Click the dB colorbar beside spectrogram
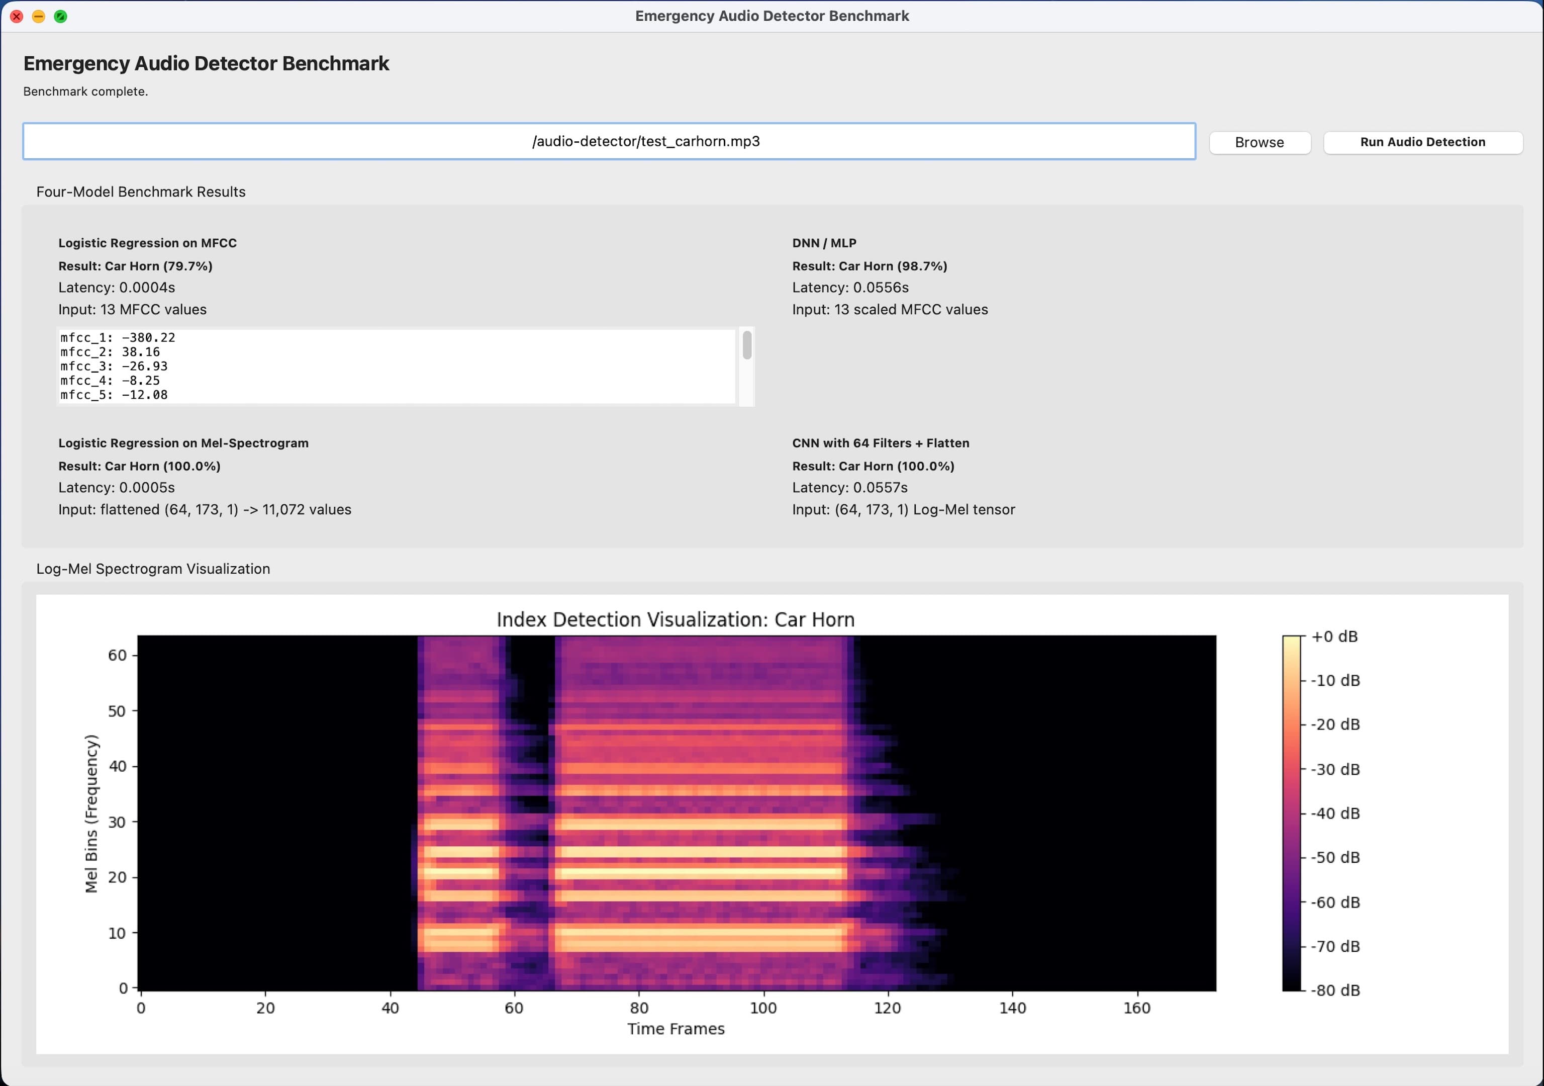 [1291, 813]
